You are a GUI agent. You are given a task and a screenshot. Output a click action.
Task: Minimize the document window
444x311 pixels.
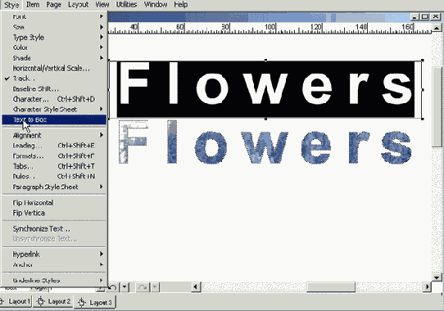point(415,17)
